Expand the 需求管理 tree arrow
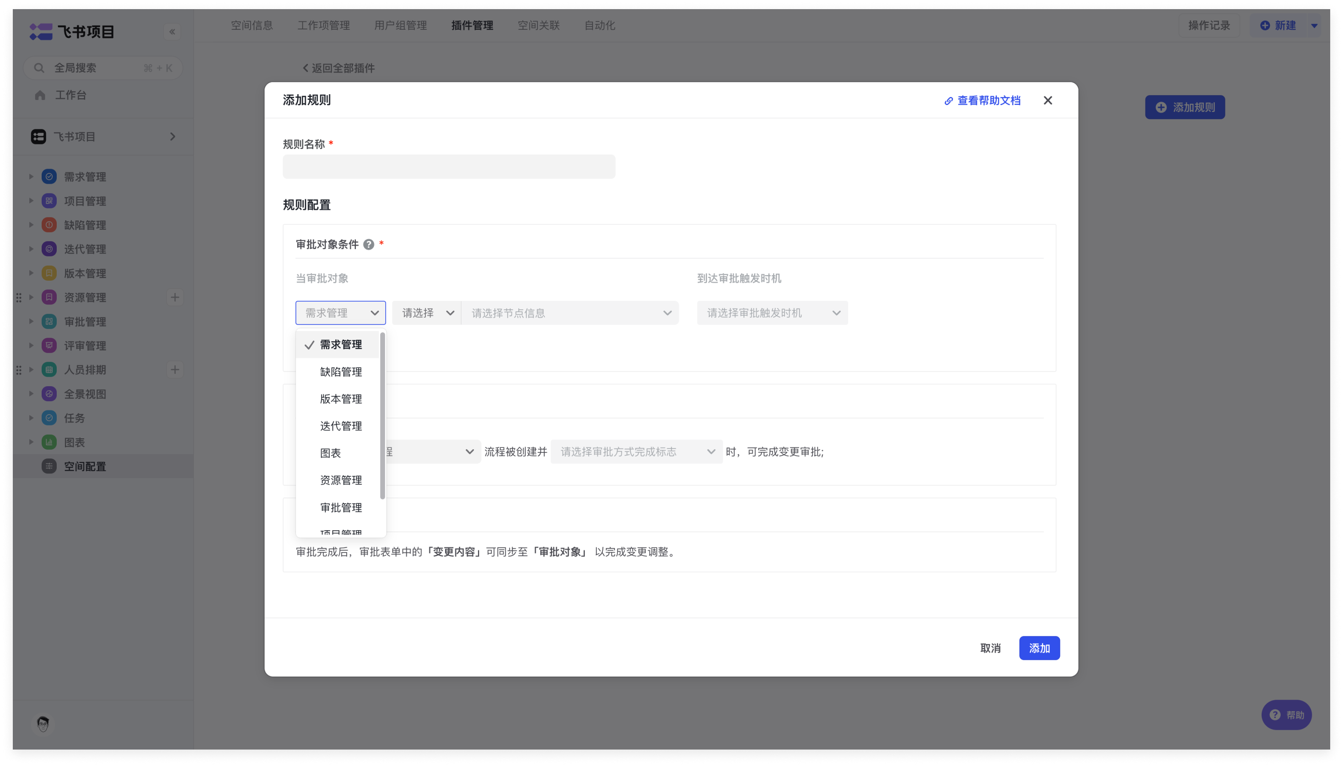Screen dimensions: 1343x766 (31, 177)
